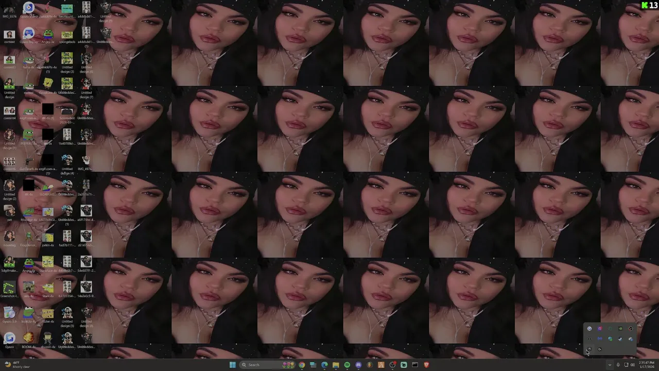Open the Gyazo Replay desktop shortcut
The image size is (659, 371).
[x=29, y=36]
